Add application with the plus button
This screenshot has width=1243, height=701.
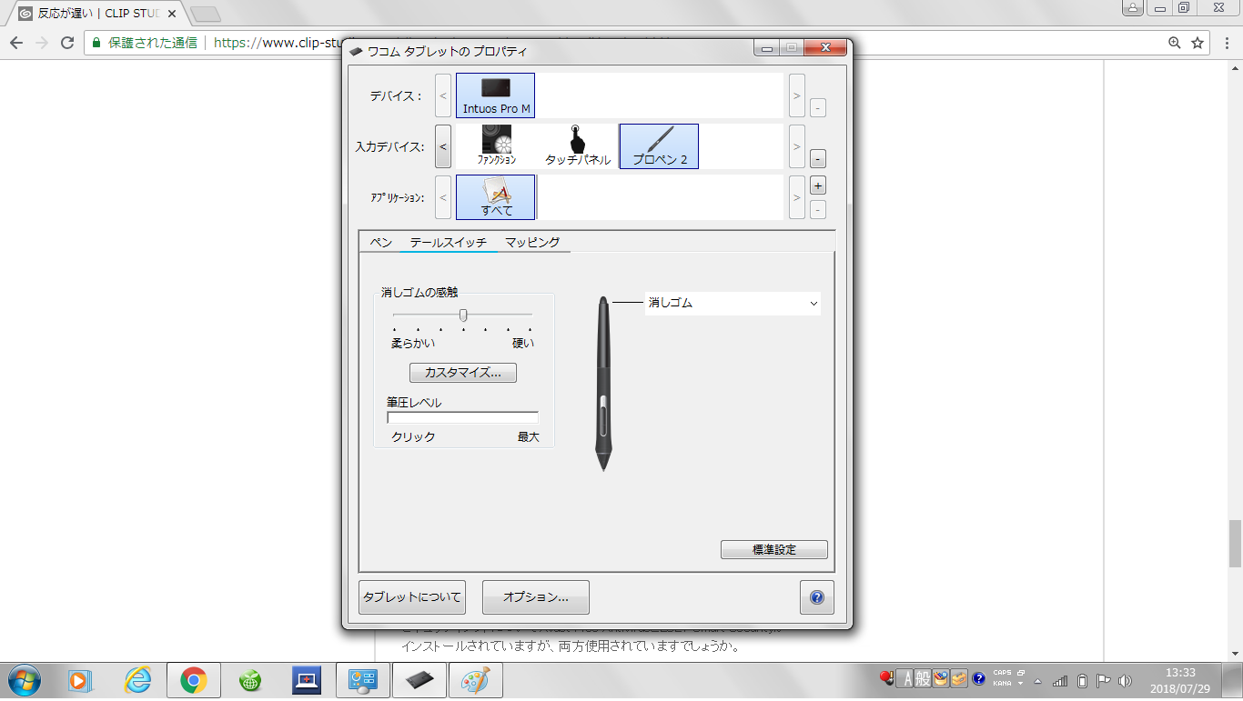[817, 185]
